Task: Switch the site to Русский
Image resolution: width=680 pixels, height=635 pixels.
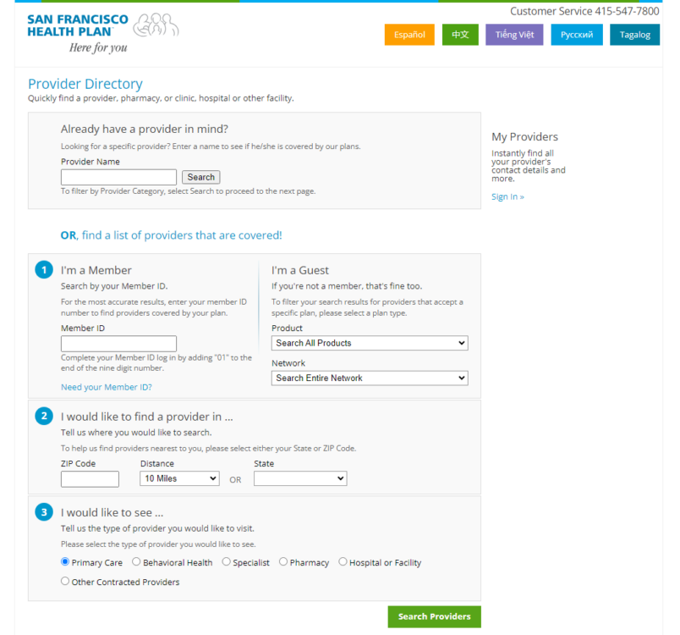Action: pos(577,35)
